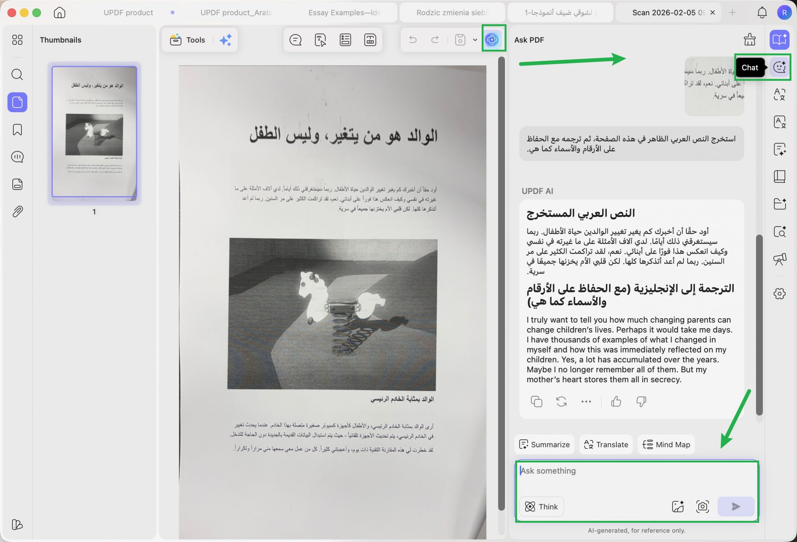The width and height of the screenshot is (797, 542).
Task: Open the folder with sparkle icon in sidebar
Action: (x=780, y=204)
